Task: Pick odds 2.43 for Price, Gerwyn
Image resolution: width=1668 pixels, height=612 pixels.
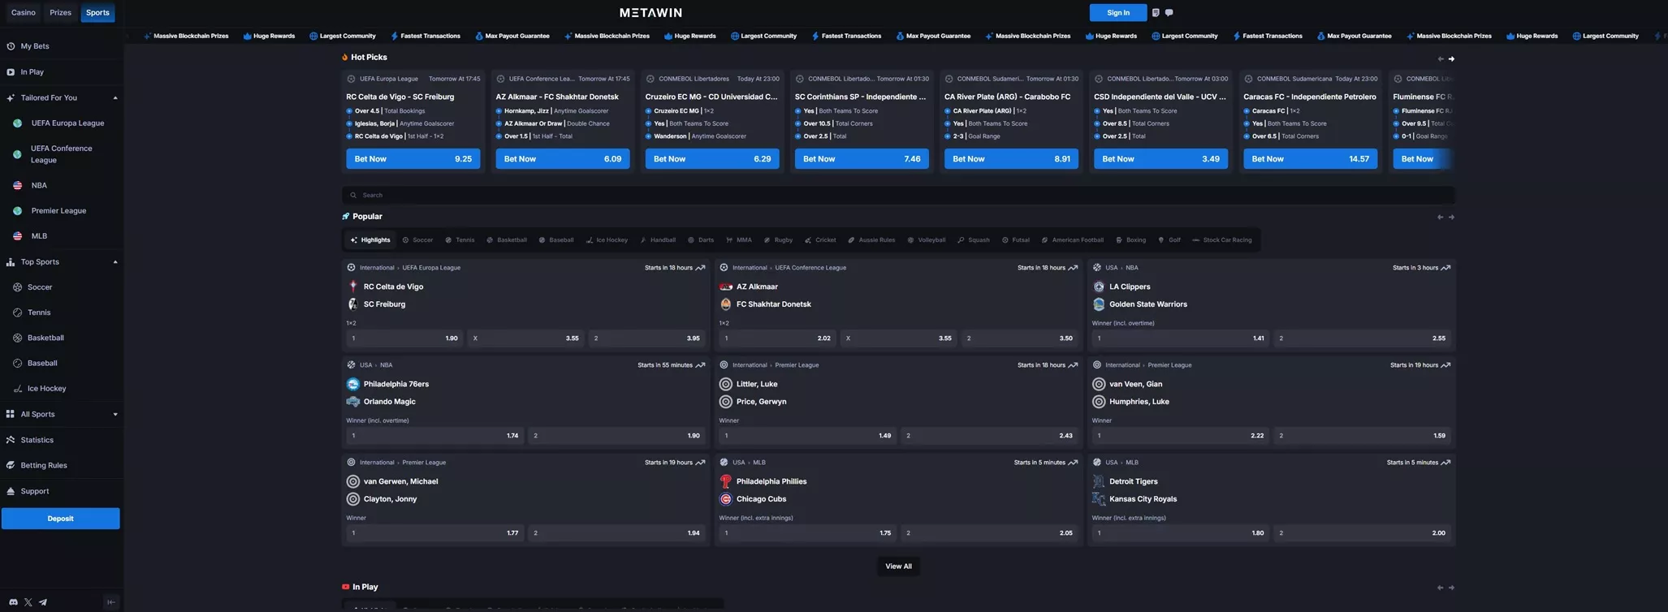Action: click(989, 436)
